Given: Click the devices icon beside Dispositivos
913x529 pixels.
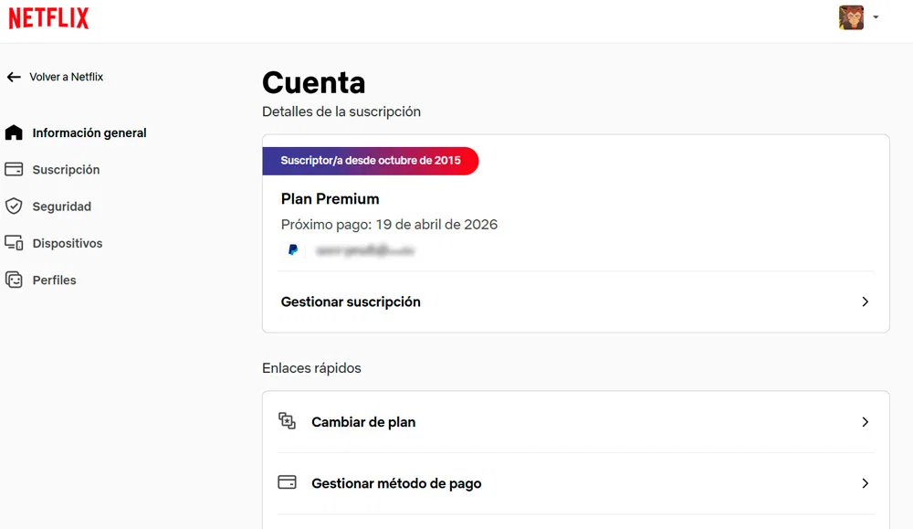Looking at the screenshot, I should [14, 243].
